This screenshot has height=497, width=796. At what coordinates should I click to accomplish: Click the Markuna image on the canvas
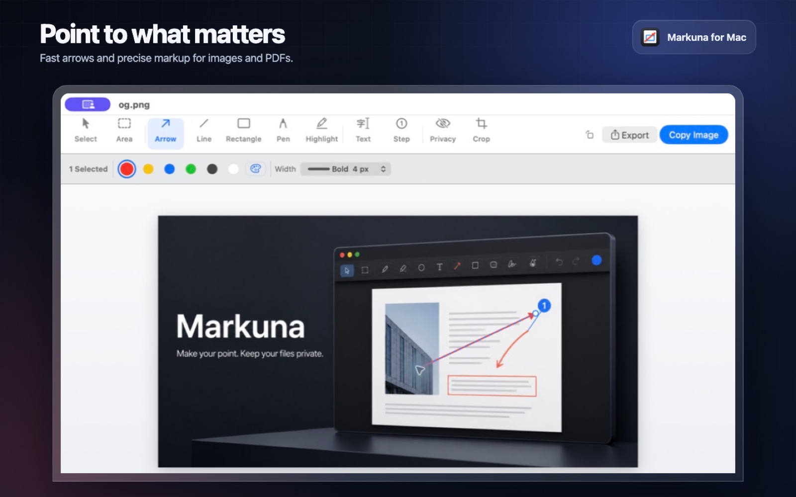(398, 341)
